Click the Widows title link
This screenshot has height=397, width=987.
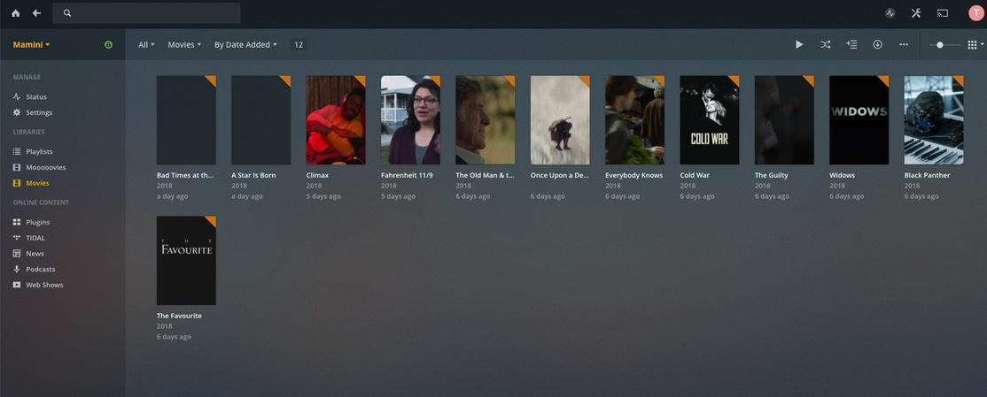click(843, 175)
